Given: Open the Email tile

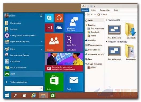Looking at the screenshot, I should 74,82.
